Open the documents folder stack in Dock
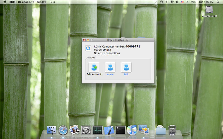 tap(161, 130)
